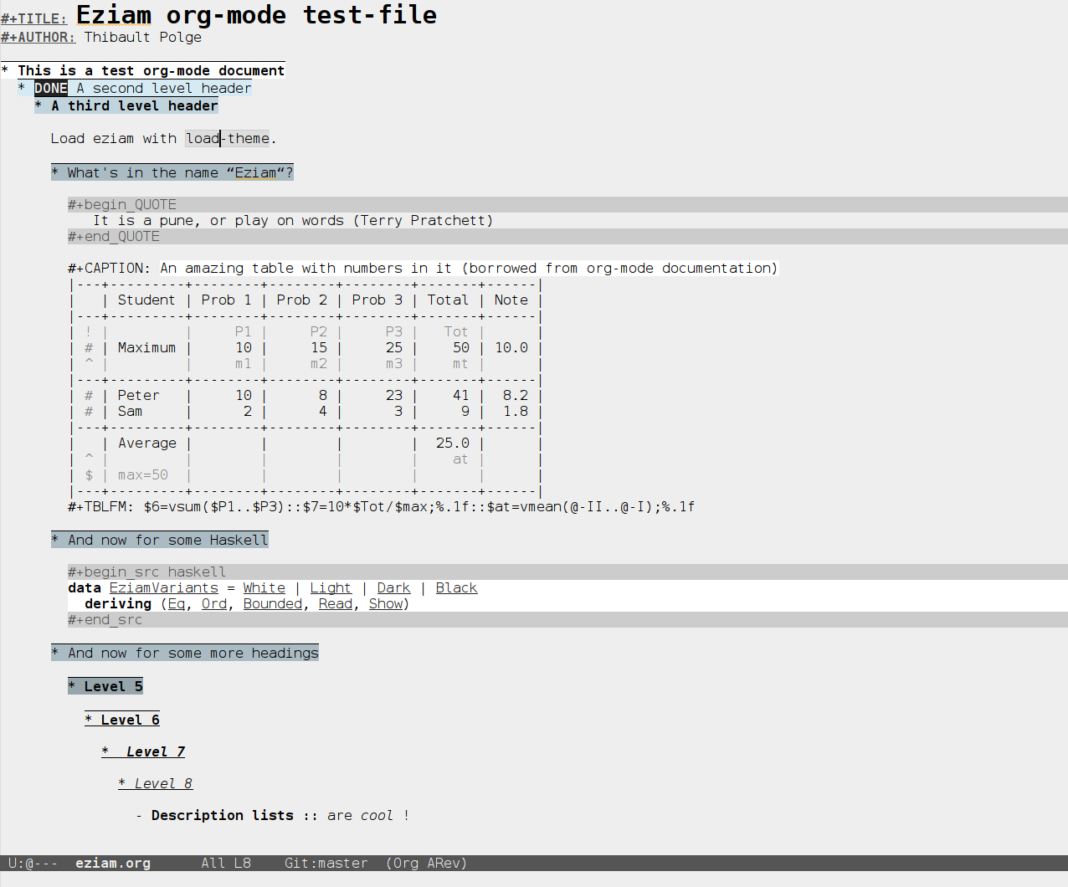The height and width of the screenshot is (887, 1068).
Task: Click the 'Maximum' table row label
Action: [x=146, y=348]
